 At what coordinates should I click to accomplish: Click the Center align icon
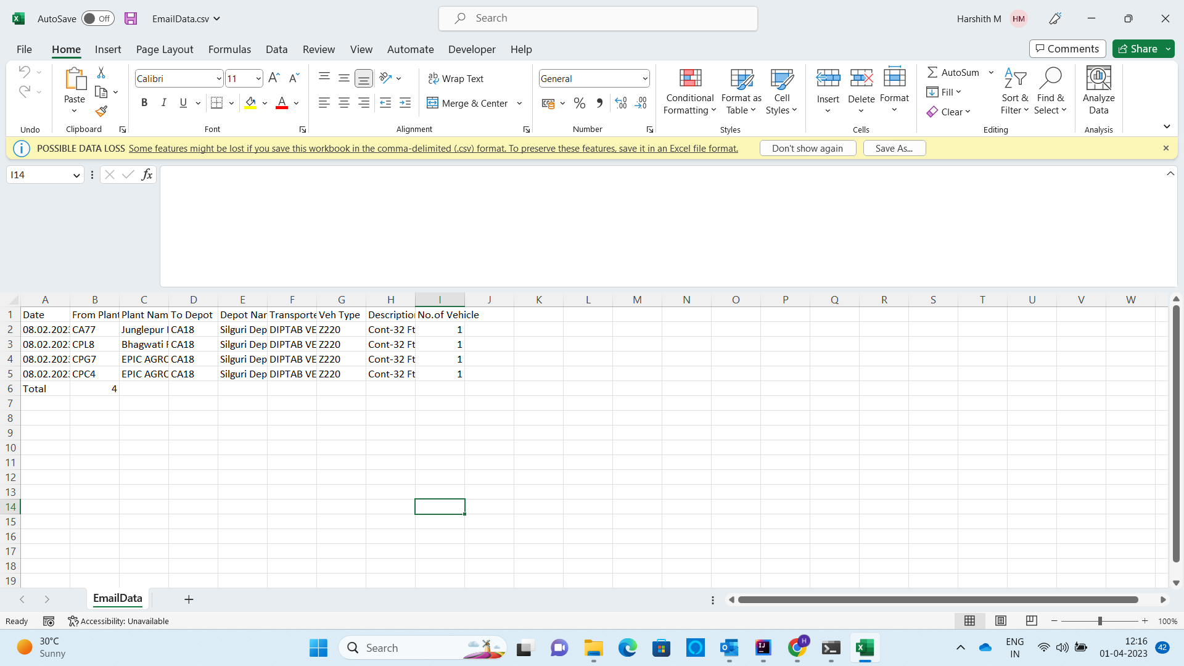tap(344, 103)
